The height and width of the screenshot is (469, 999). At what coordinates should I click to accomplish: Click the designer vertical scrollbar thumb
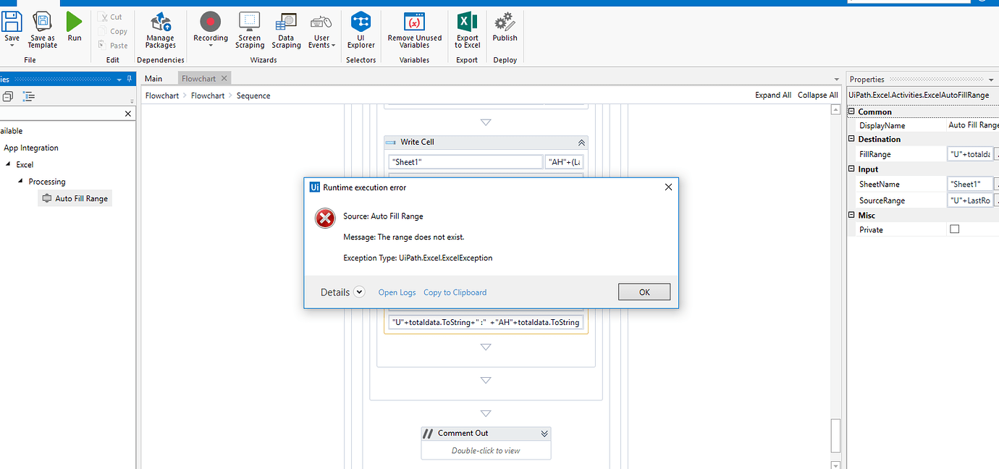835,434
